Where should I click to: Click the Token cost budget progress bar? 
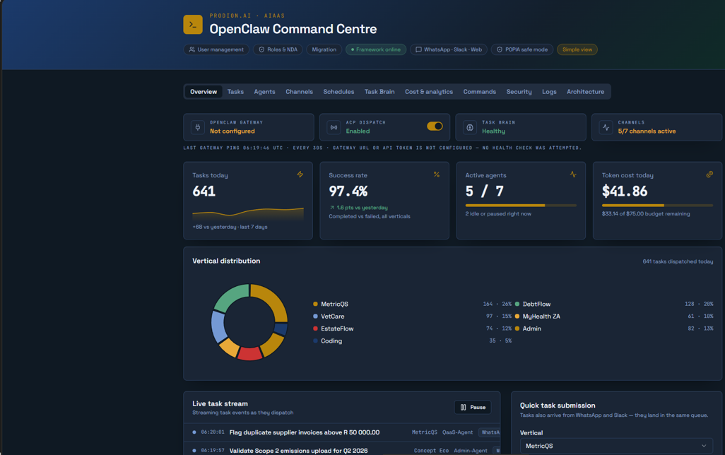pos(657,206)
